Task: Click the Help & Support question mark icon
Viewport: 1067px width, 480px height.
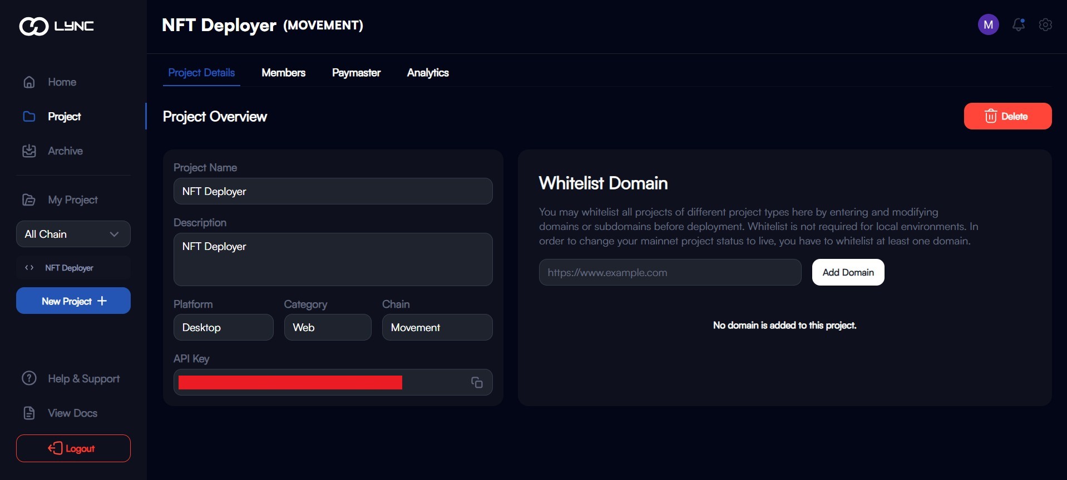Action: pos(29,378)
